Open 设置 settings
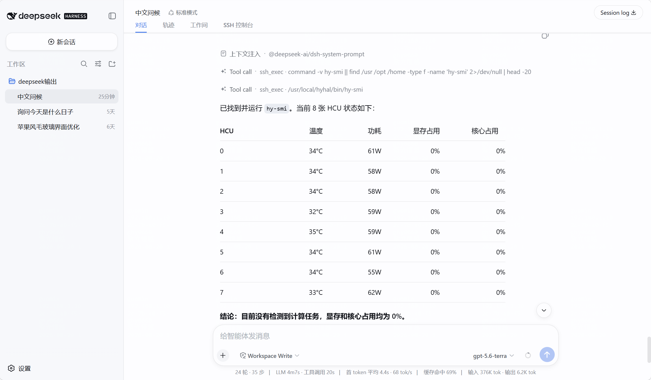Viewport: 651px width, 380px height. [19, 368]
